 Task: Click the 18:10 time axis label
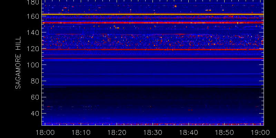click(x=81, y=132)
